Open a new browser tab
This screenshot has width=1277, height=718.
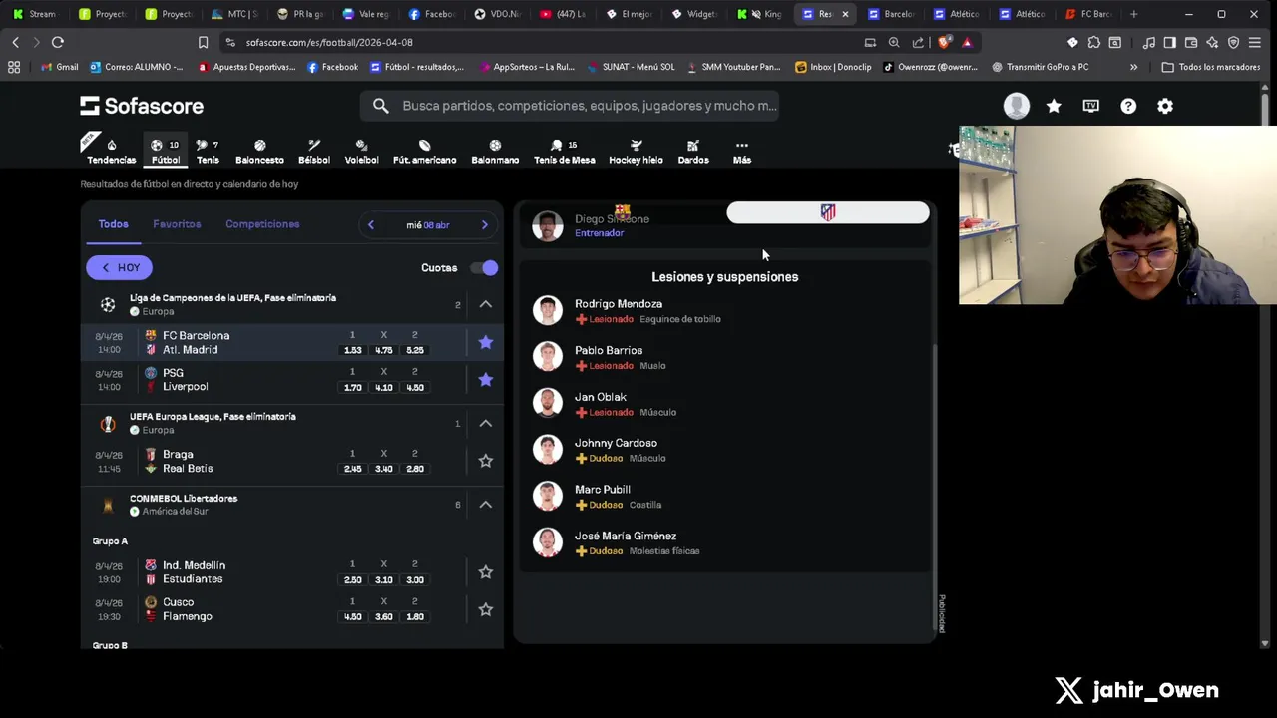(x=1133, y=14)
